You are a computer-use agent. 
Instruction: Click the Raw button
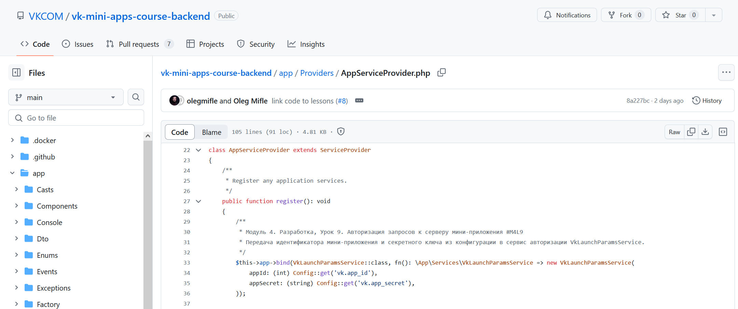[x=674, y=132]
